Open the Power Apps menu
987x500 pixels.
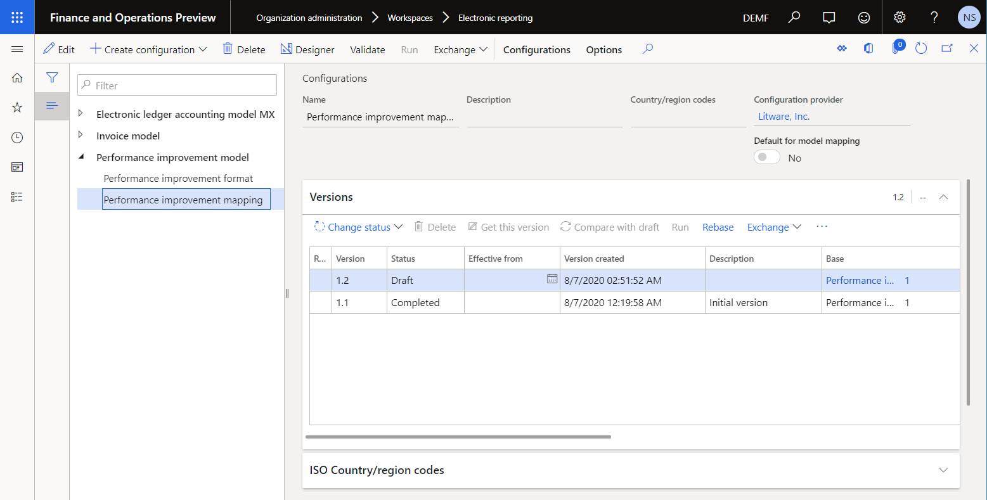tap(841, 48)
